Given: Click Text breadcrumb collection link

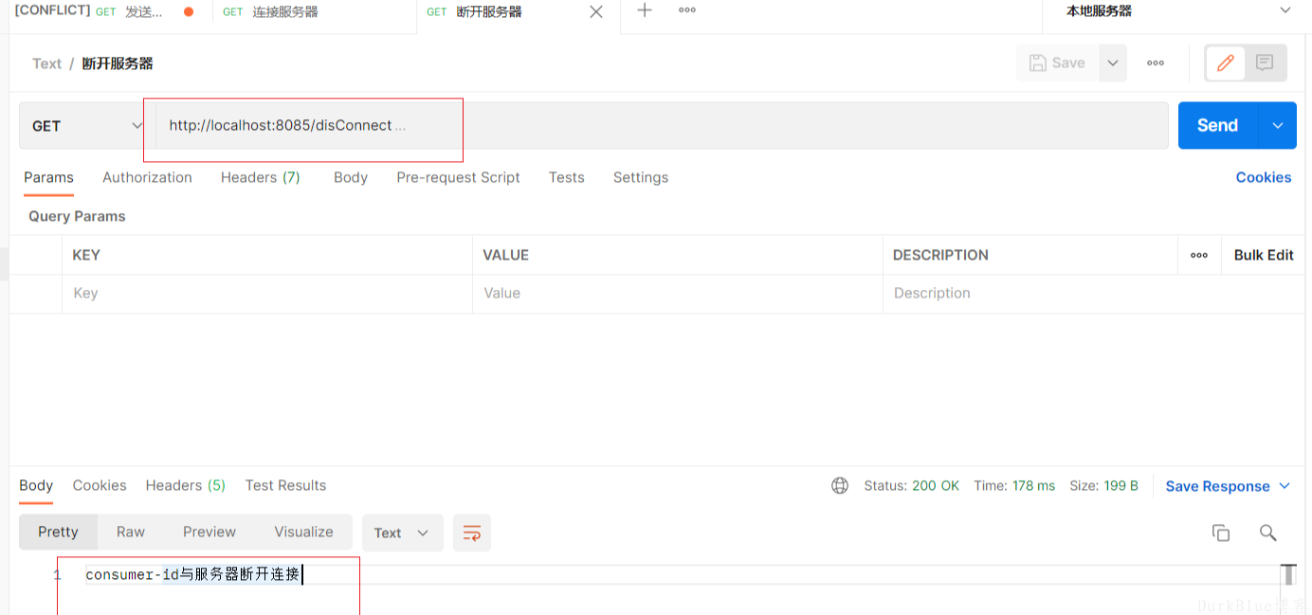Looking at the screenshot, I should (x=46, y=63).
